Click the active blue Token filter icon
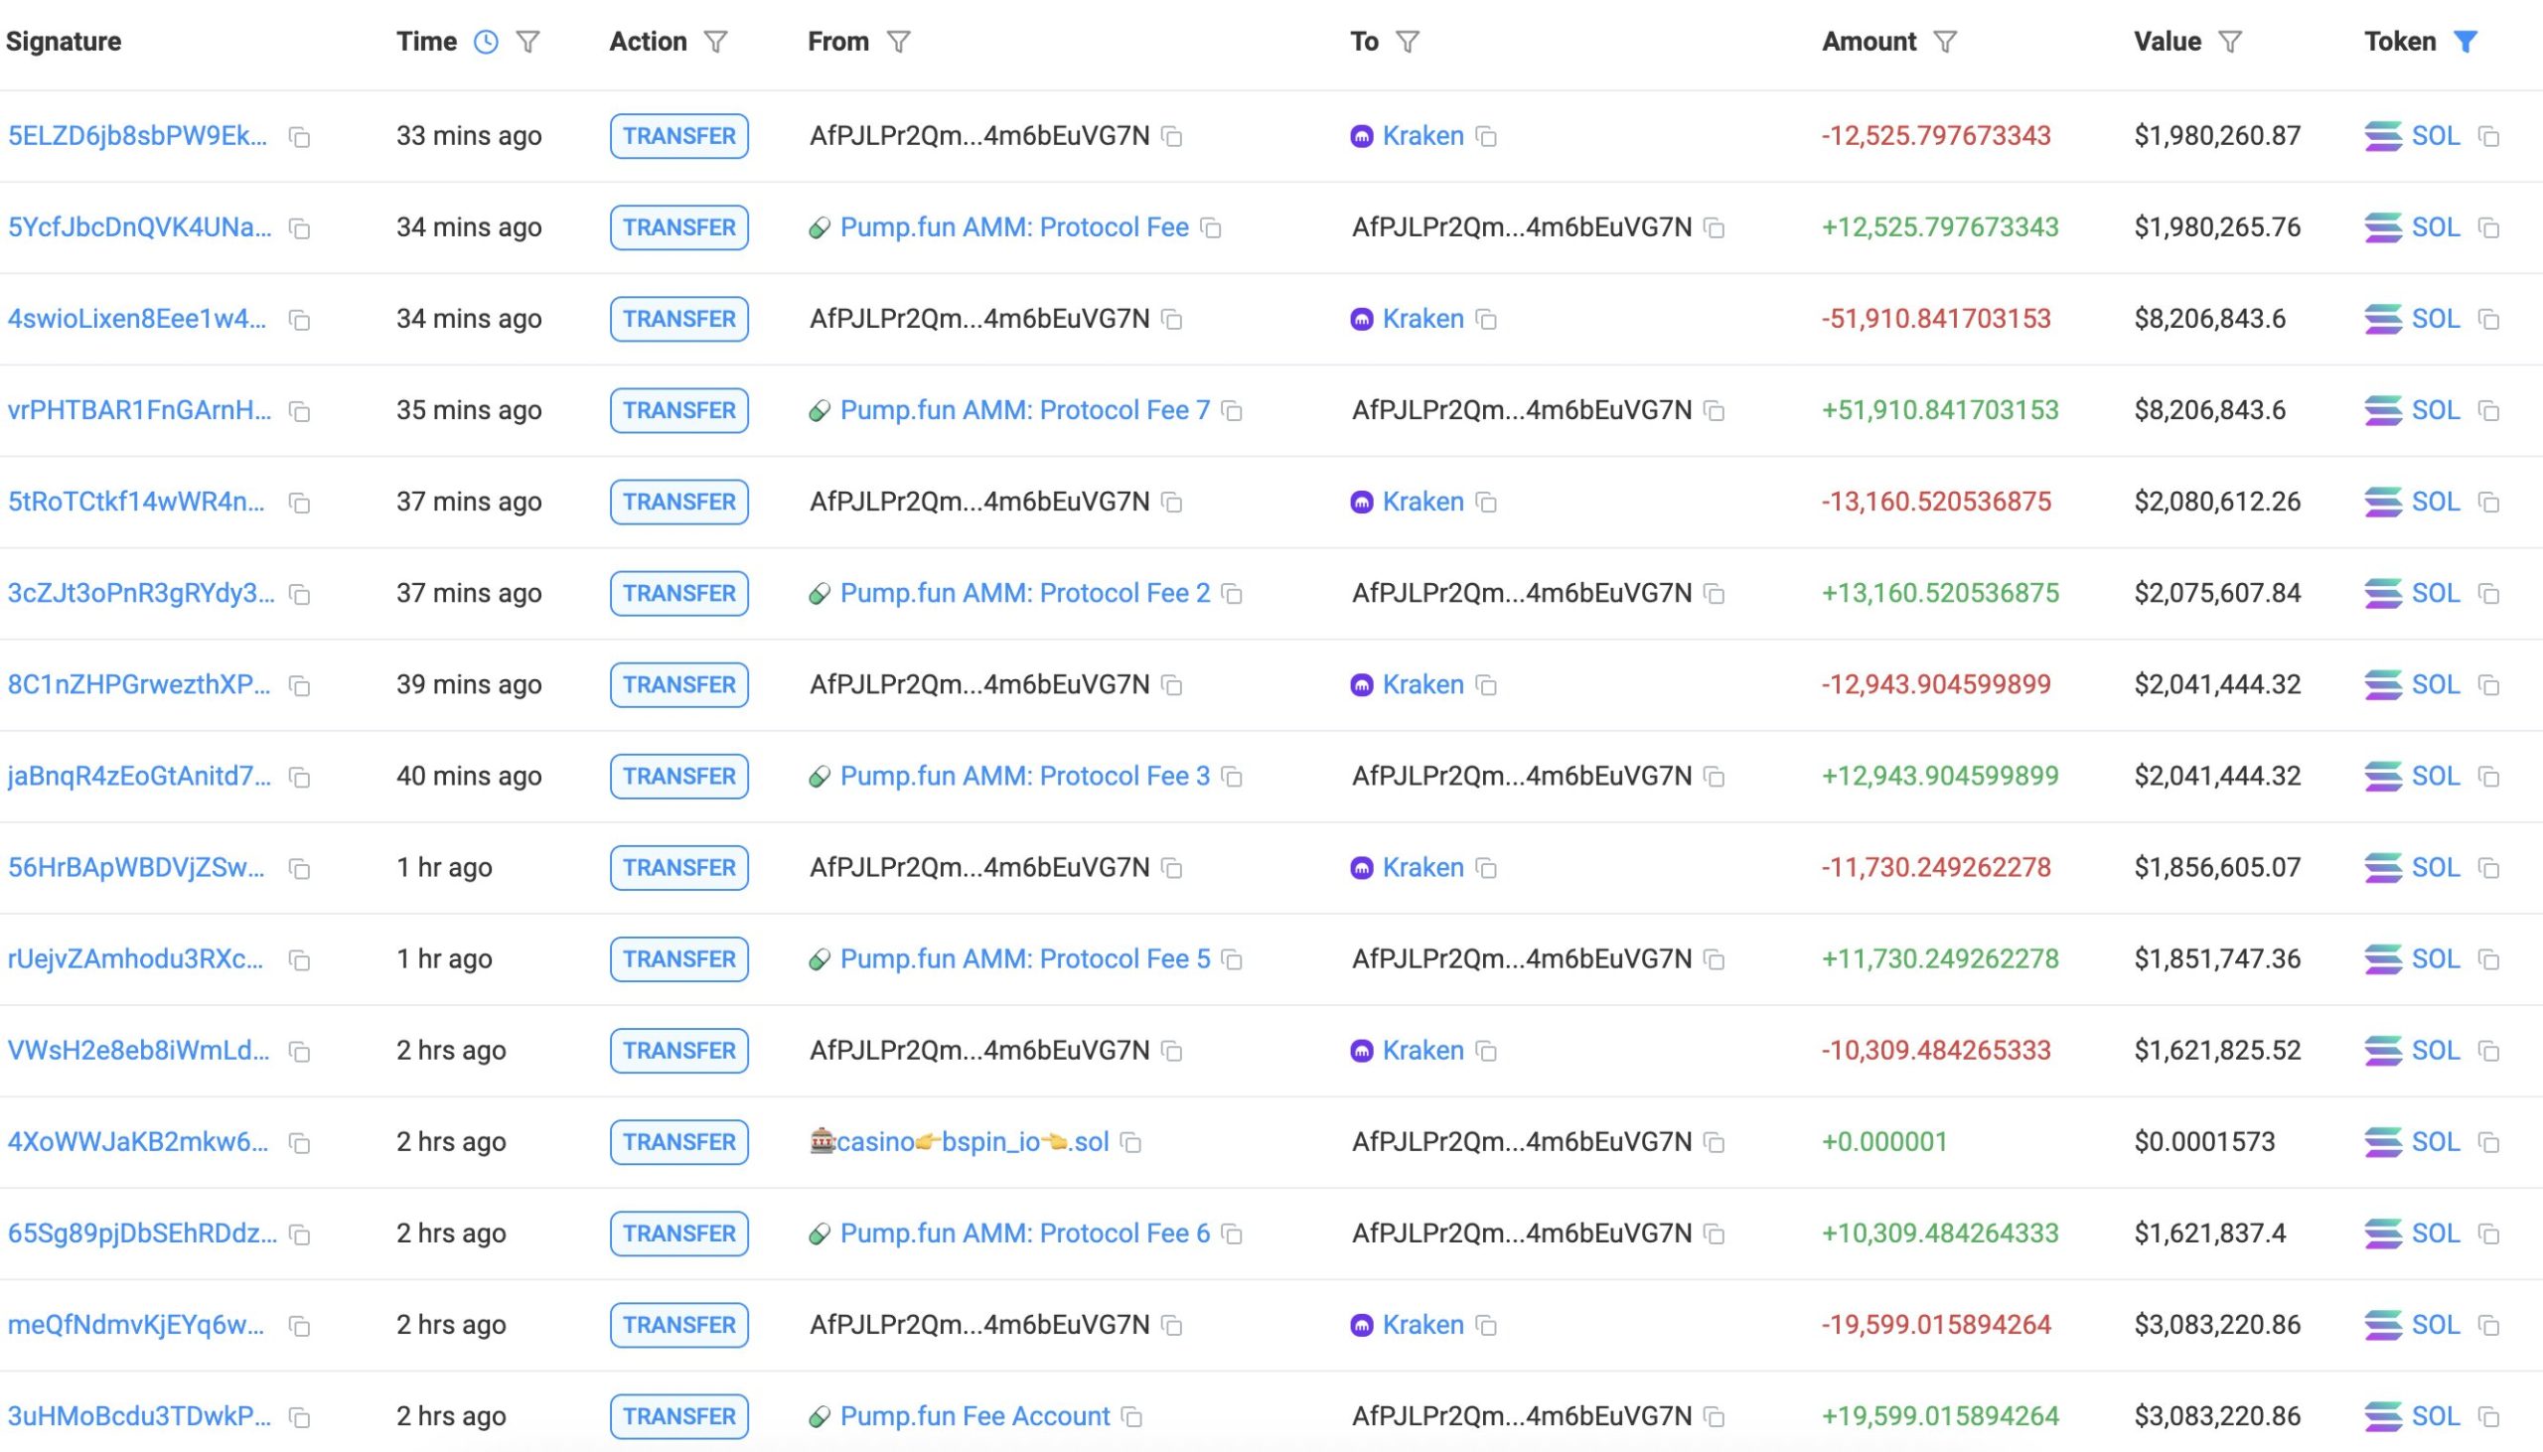This screenshot has width=2543, height=1452. 2466,42
